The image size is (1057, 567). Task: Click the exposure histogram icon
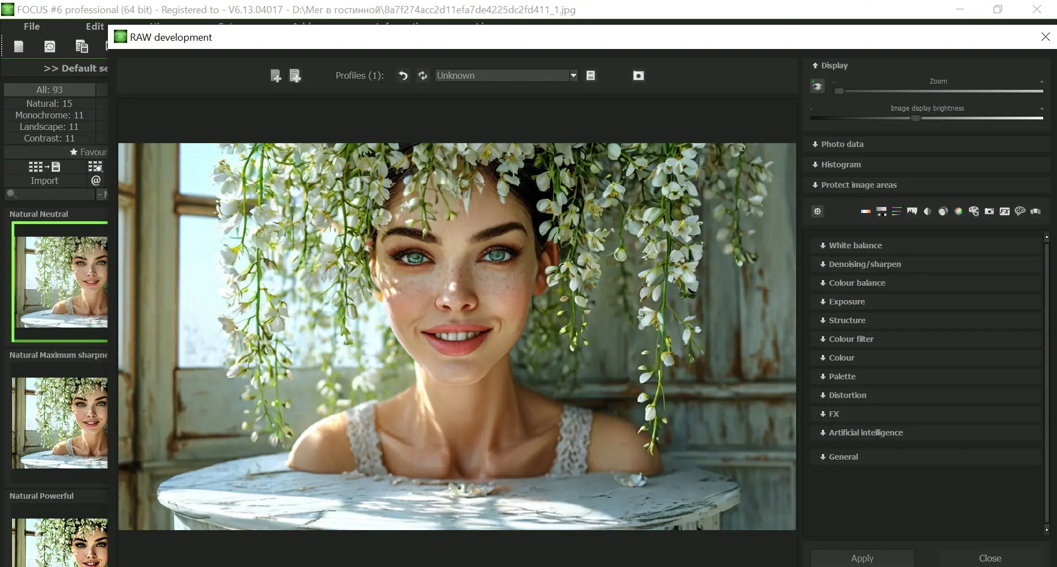pos(912,211)
